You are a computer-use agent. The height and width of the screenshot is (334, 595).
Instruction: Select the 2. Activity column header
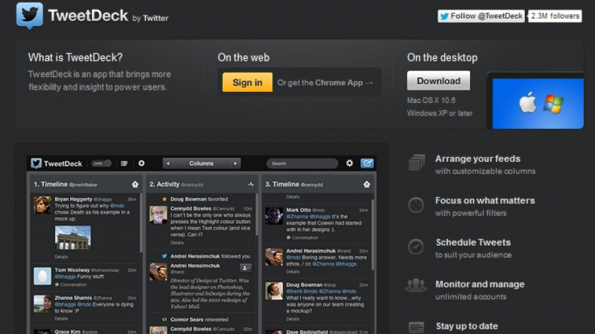point(202,184)
